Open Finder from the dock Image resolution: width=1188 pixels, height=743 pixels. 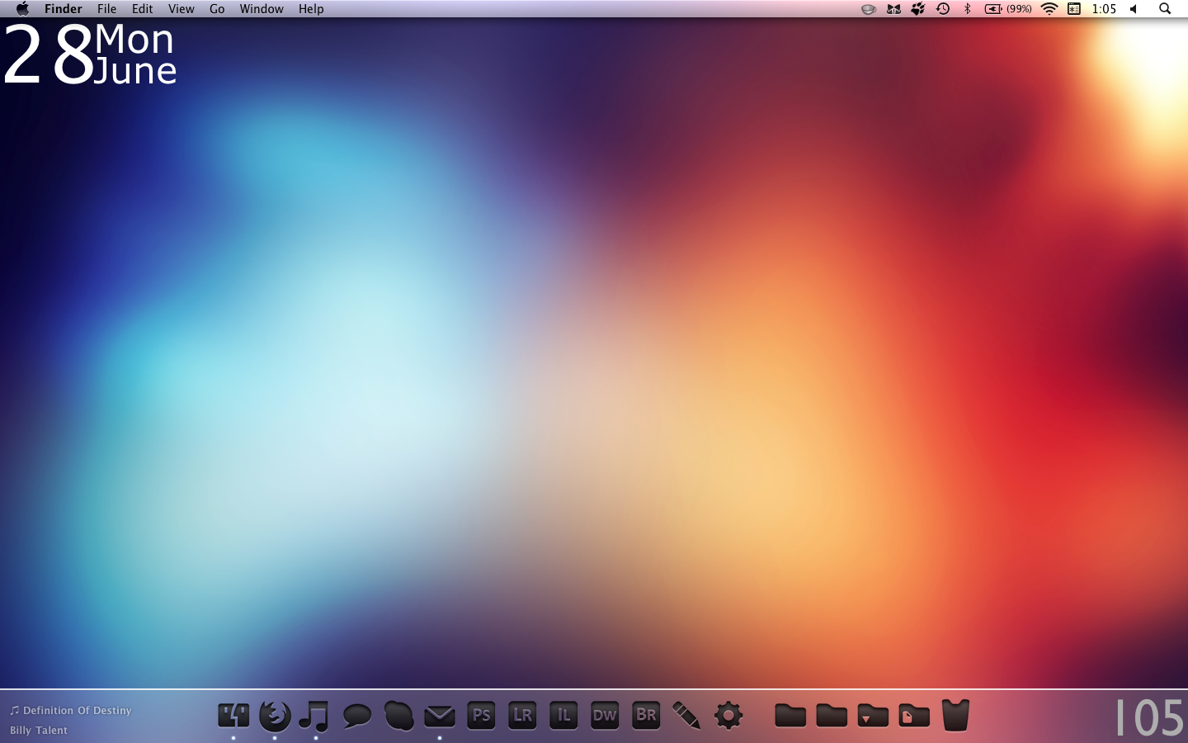pos(233,715)
